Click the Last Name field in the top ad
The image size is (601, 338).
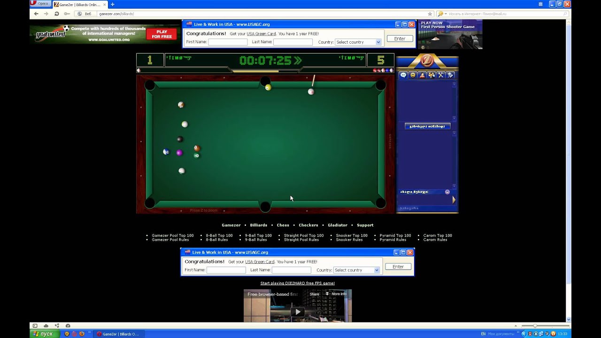tap(293, 42)
